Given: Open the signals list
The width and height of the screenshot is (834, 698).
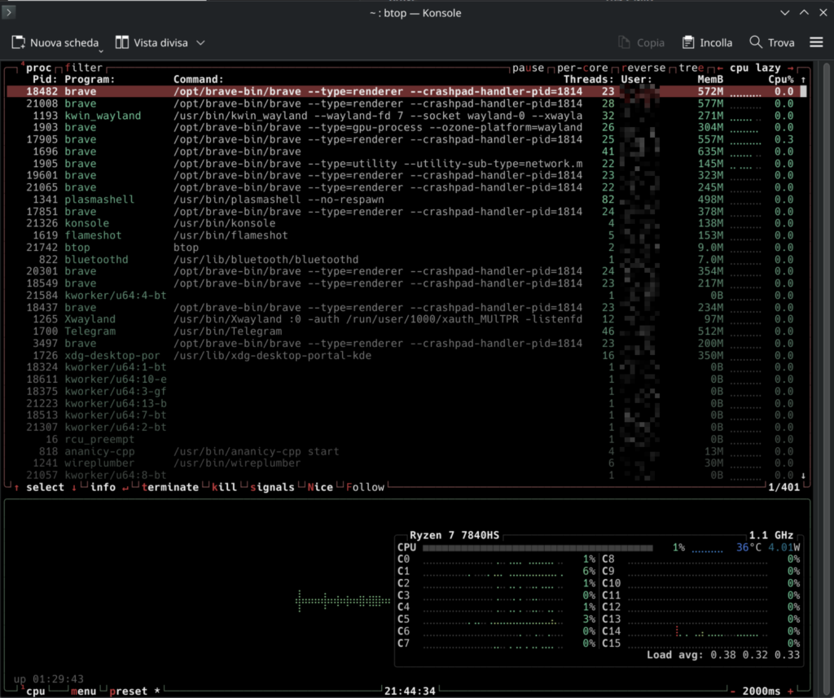Looking at the screenshot, I should (x=272, y=487).
